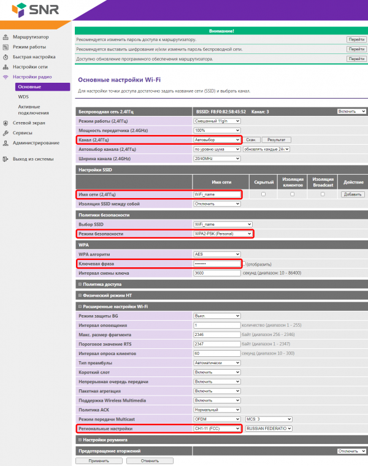The image size is (368, 466).
Task: Click the Результат button
Action: tap(276, 140)
